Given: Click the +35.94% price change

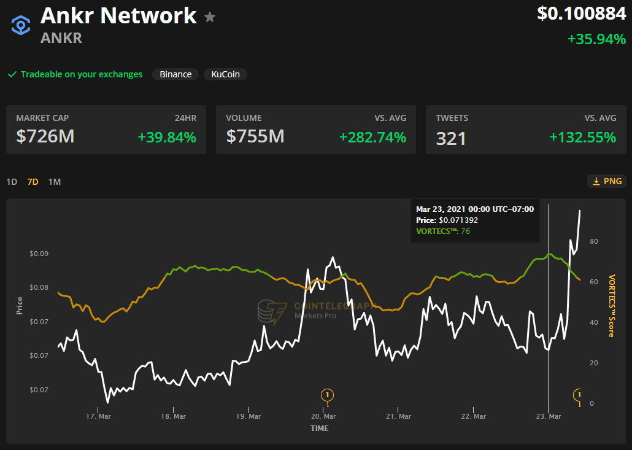Looking at the screenshot, I should pos(596,39).
